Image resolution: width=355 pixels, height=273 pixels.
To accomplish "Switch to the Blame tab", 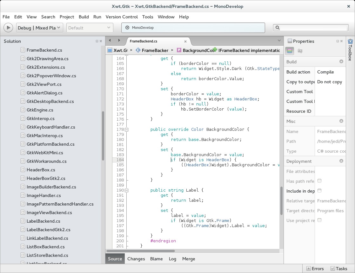I will pyautogui.click(x=156, y=259).
